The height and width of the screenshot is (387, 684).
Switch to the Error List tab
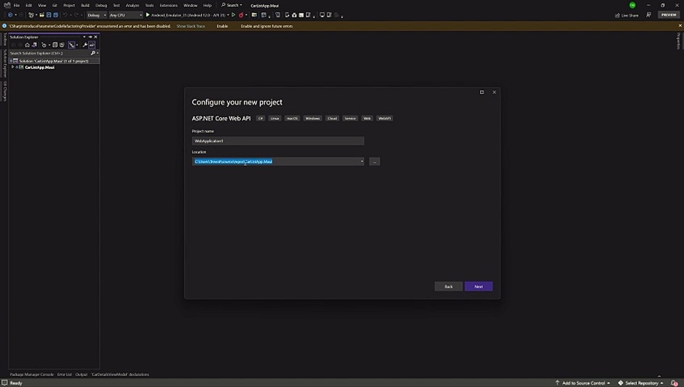(x=65, y=374)
